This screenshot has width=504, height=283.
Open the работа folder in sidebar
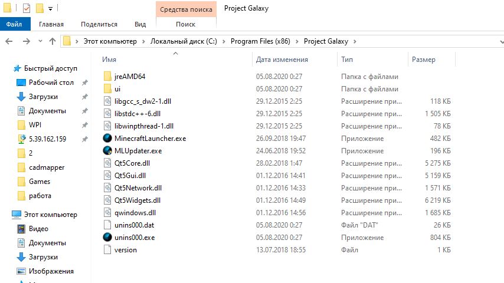point(40,196)
